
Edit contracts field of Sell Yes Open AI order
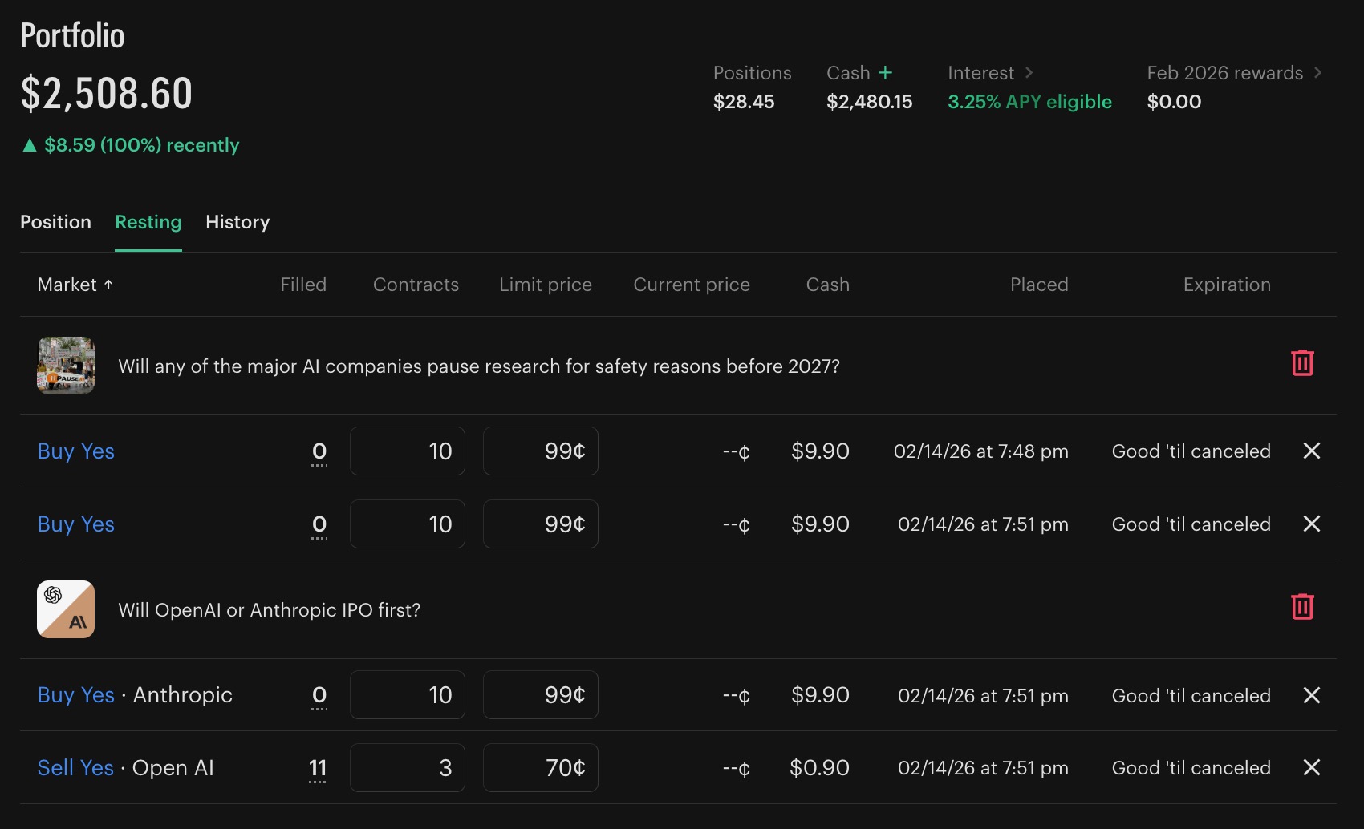coord(408,768)
